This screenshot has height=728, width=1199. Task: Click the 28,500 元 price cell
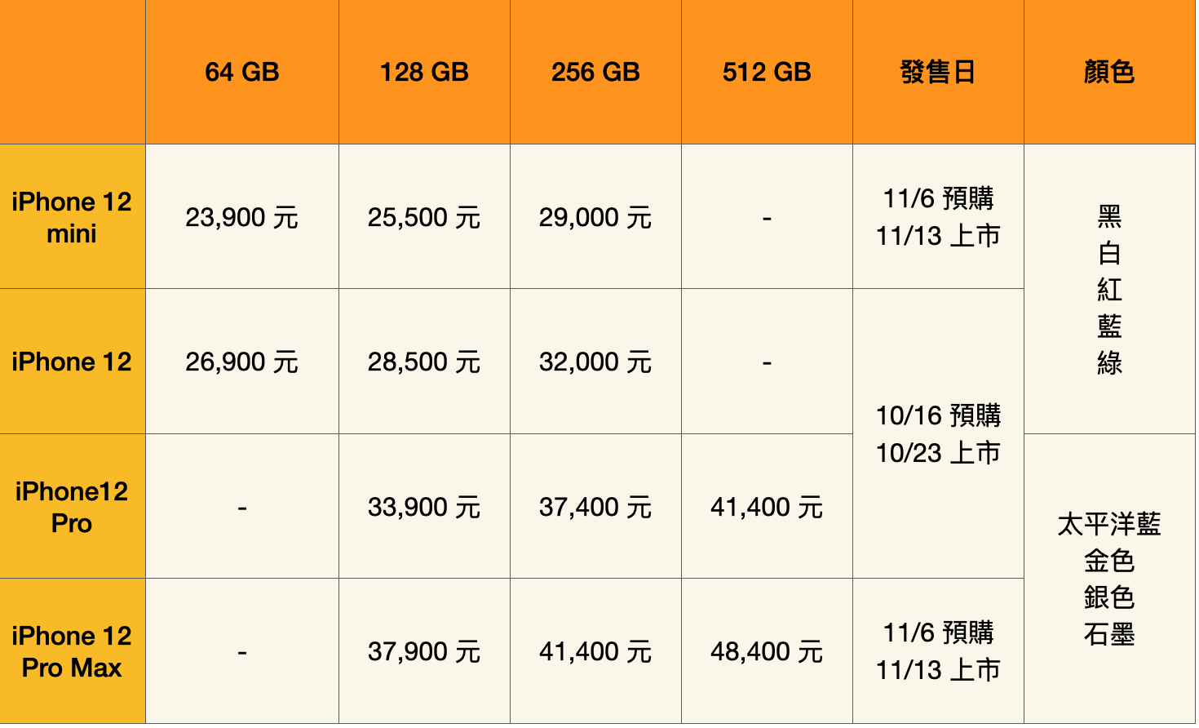click(x=424, y=362)
